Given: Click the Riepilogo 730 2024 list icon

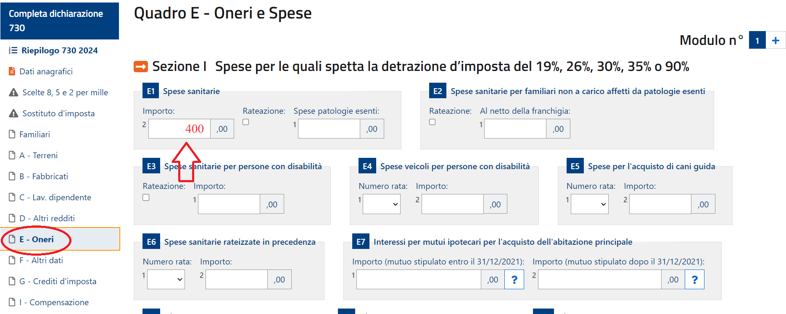Looking at the screenshot, I should [x=13, y=50].
